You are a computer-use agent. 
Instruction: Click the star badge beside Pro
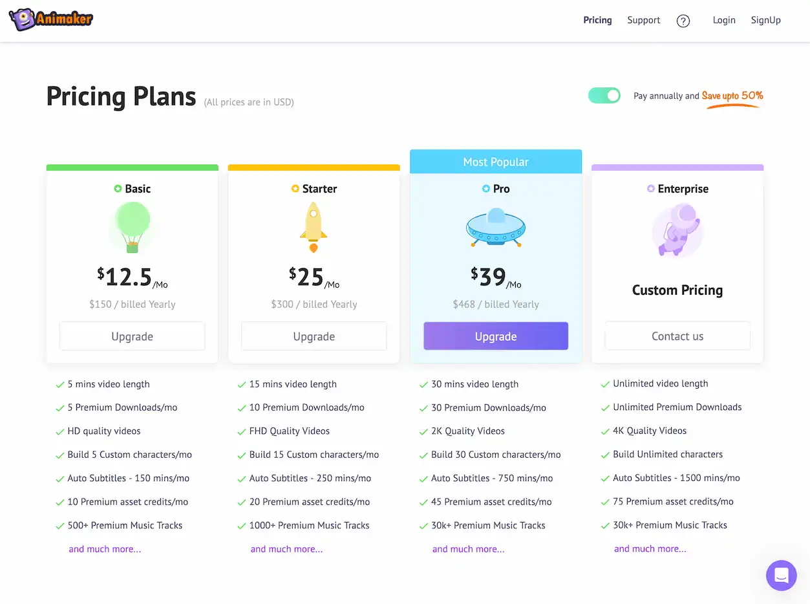[x=486, y=189]
